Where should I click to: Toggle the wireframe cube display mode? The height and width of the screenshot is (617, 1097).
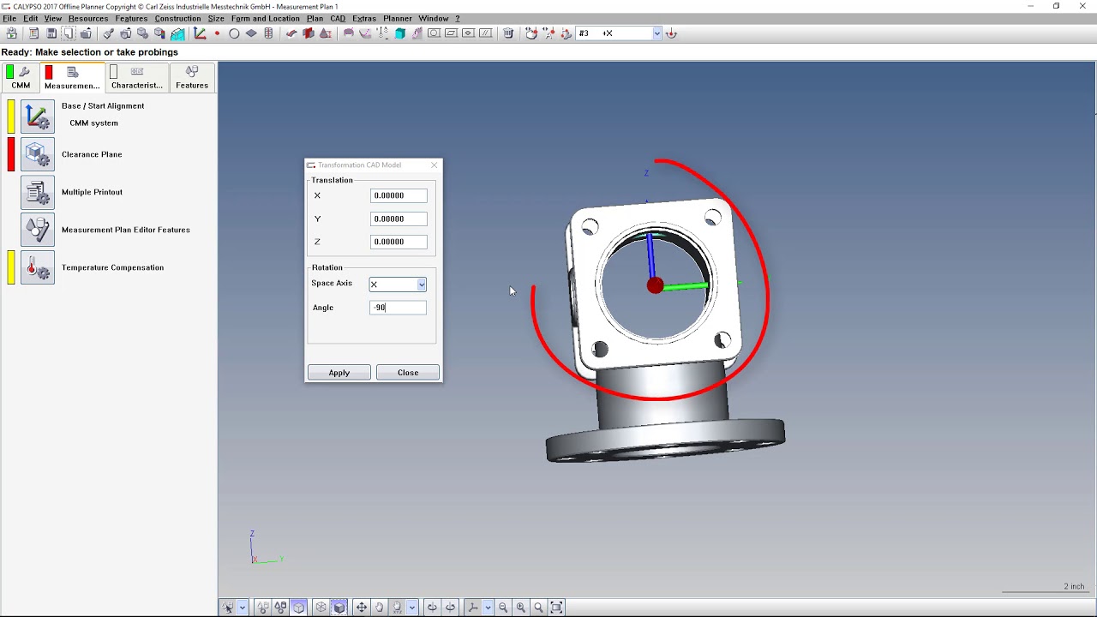[321, 607]
